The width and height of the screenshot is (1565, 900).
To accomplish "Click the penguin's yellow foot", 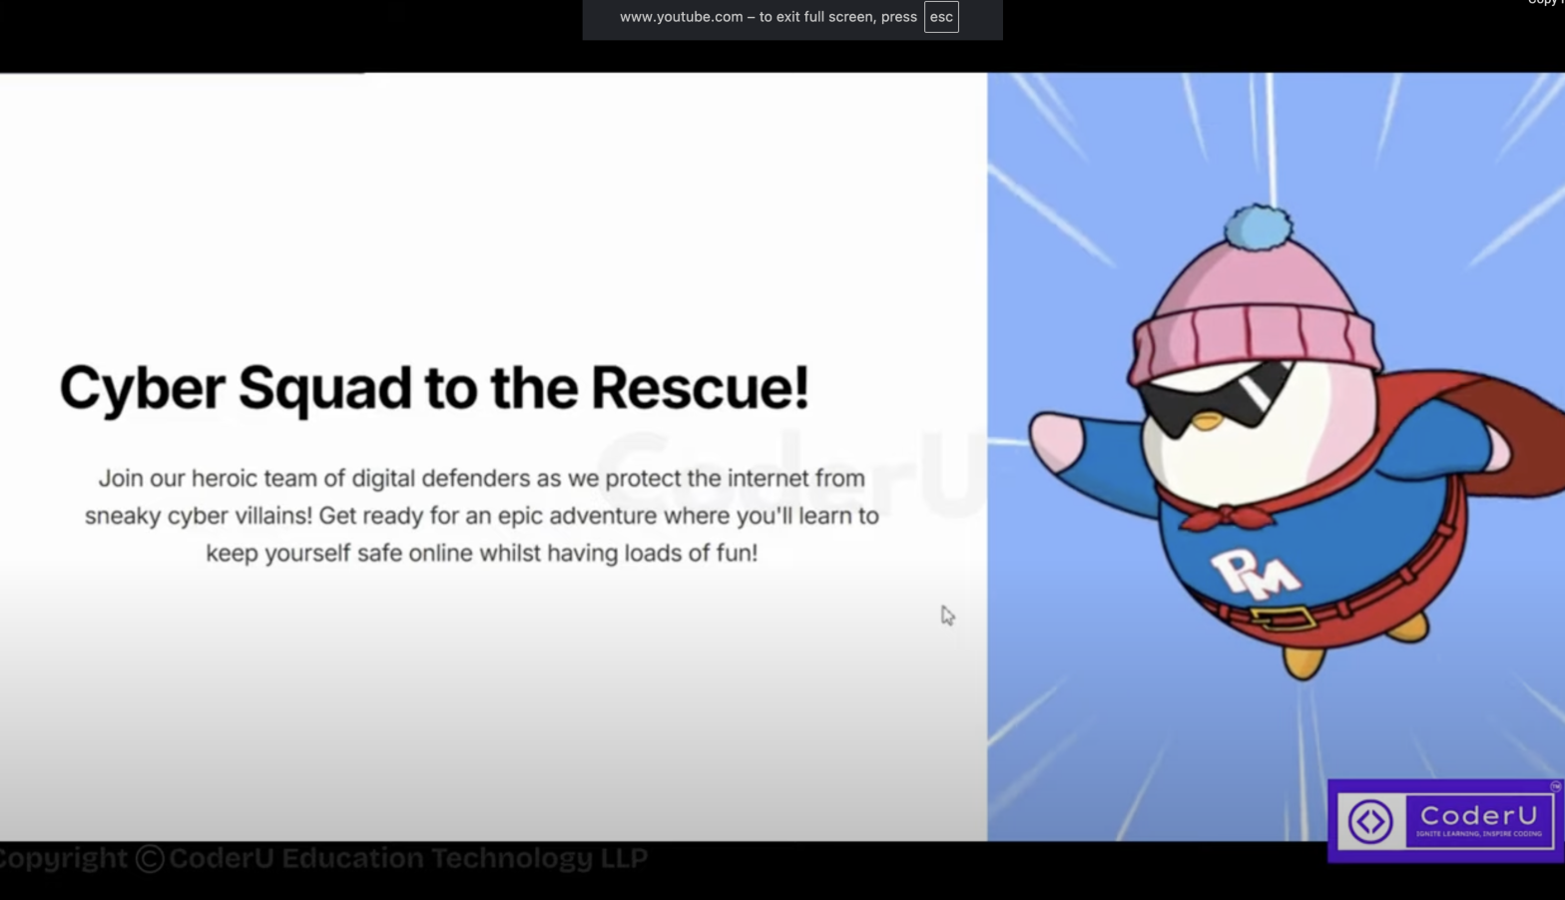I will click(x=1304, y=661).
